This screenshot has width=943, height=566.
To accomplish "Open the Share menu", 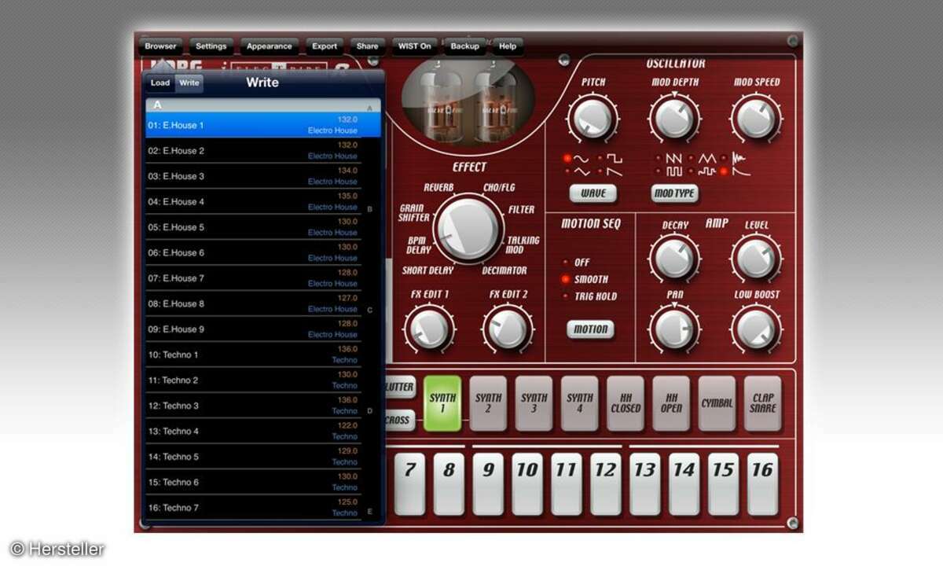I will click(x=368, y=46).
